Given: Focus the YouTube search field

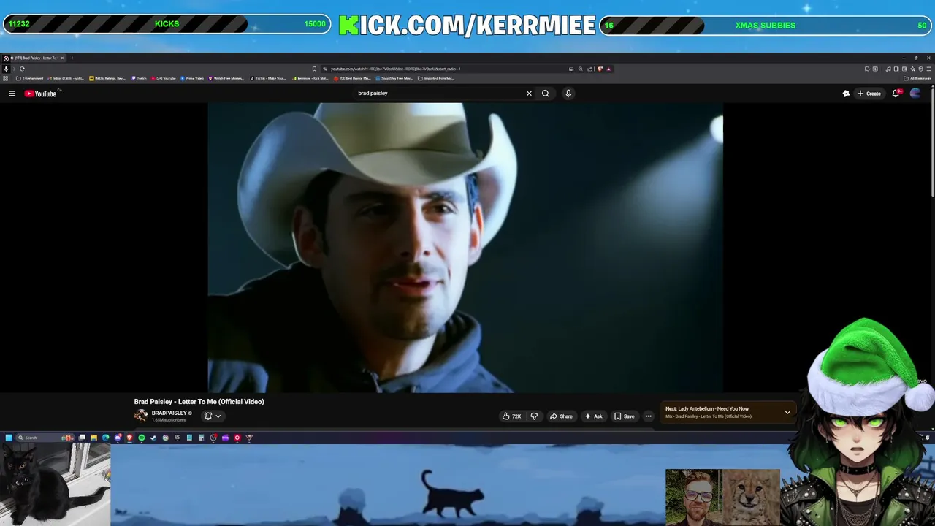Looking at the screenshot, I should 438,94.
